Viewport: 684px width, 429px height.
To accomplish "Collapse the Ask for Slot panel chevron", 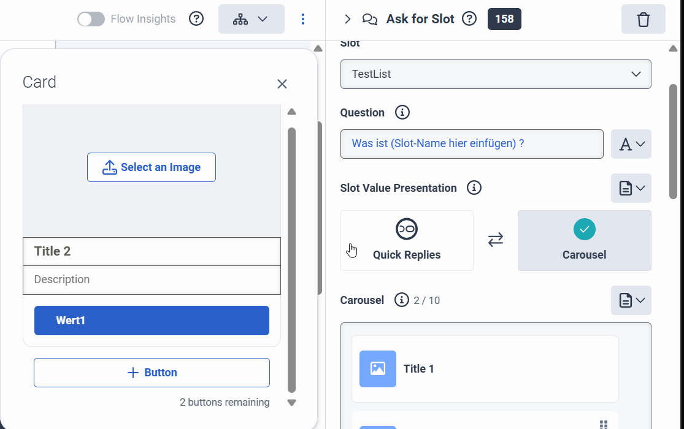I will tap(347, 19).
